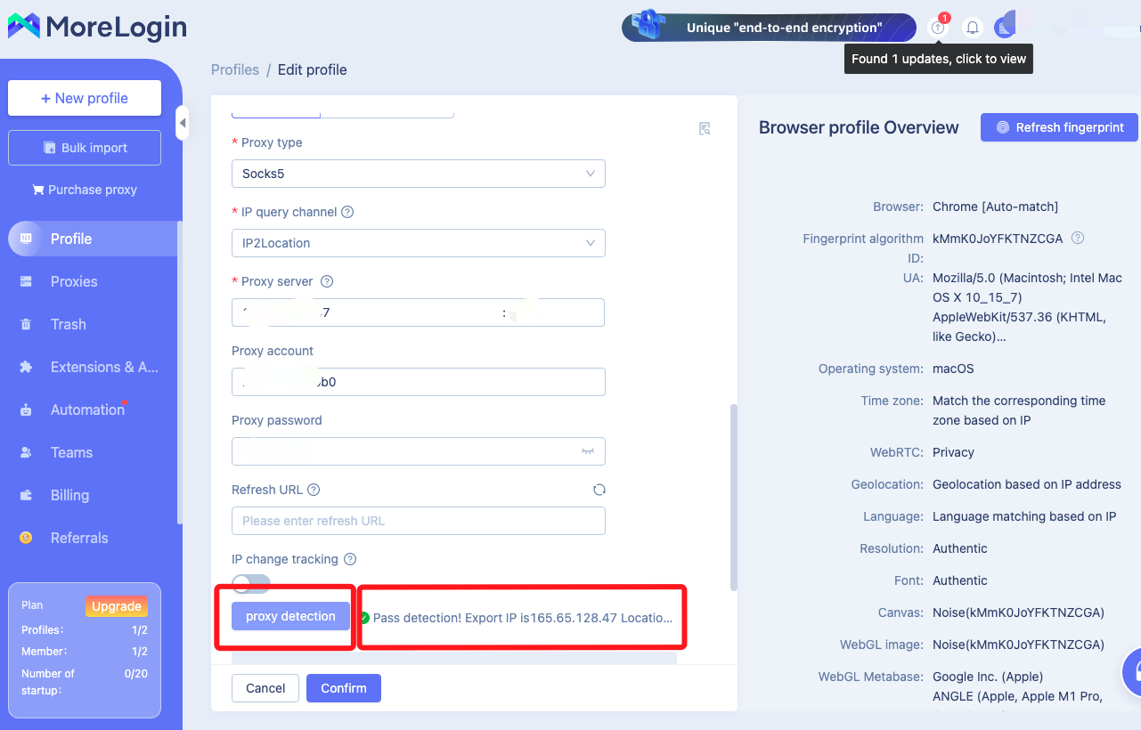Viewport: 1141px width, 730px height.
Task: Click the Fingerprint algorithm ID help icon
Action: (1078, 238)
